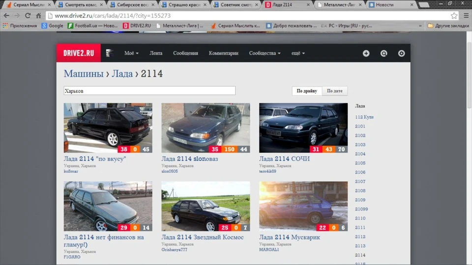Open the Другие закладки folder
472x265 pixels.
[x=448, y=26]
